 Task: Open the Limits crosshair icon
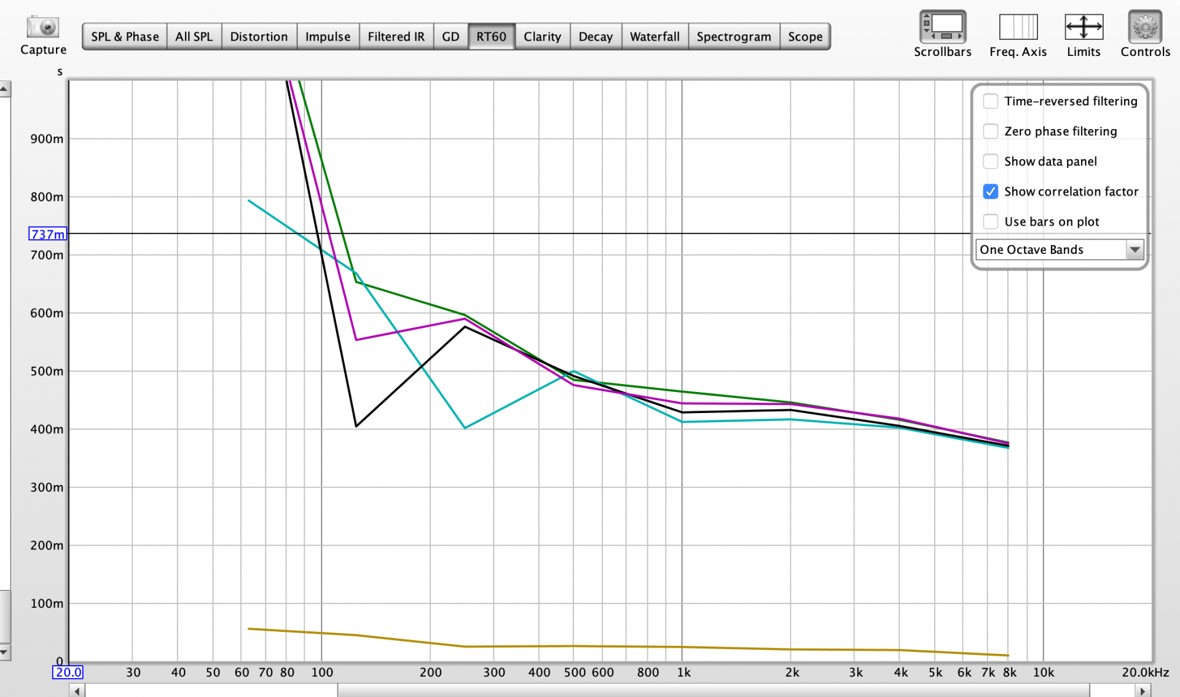1083,28
